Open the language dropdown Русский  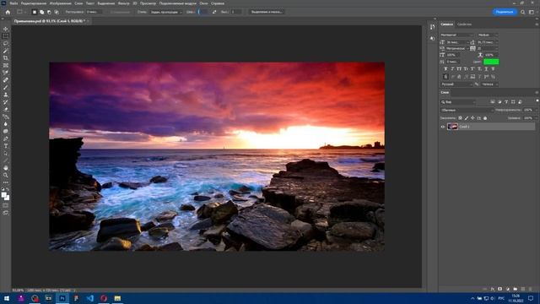[456, 84]
